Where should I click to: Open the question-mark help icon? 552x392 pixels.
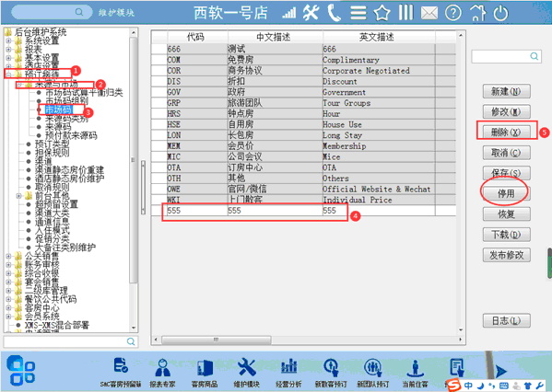tap(453, 13)
